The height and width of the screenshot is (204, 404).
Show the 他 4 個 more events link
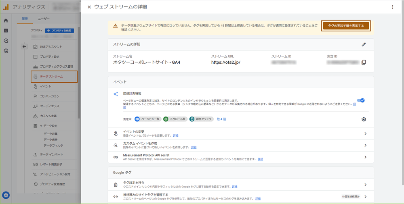click(x=221, y=119)
